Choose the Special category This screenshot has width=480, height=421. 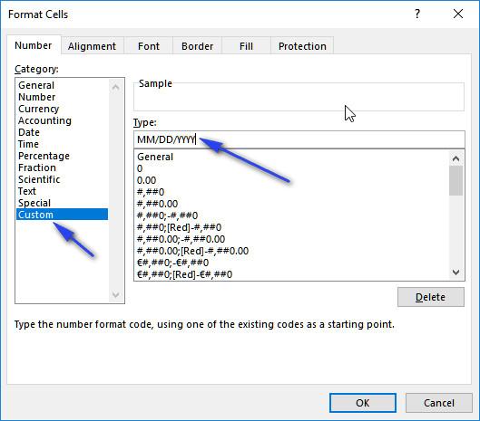[62, 203]
